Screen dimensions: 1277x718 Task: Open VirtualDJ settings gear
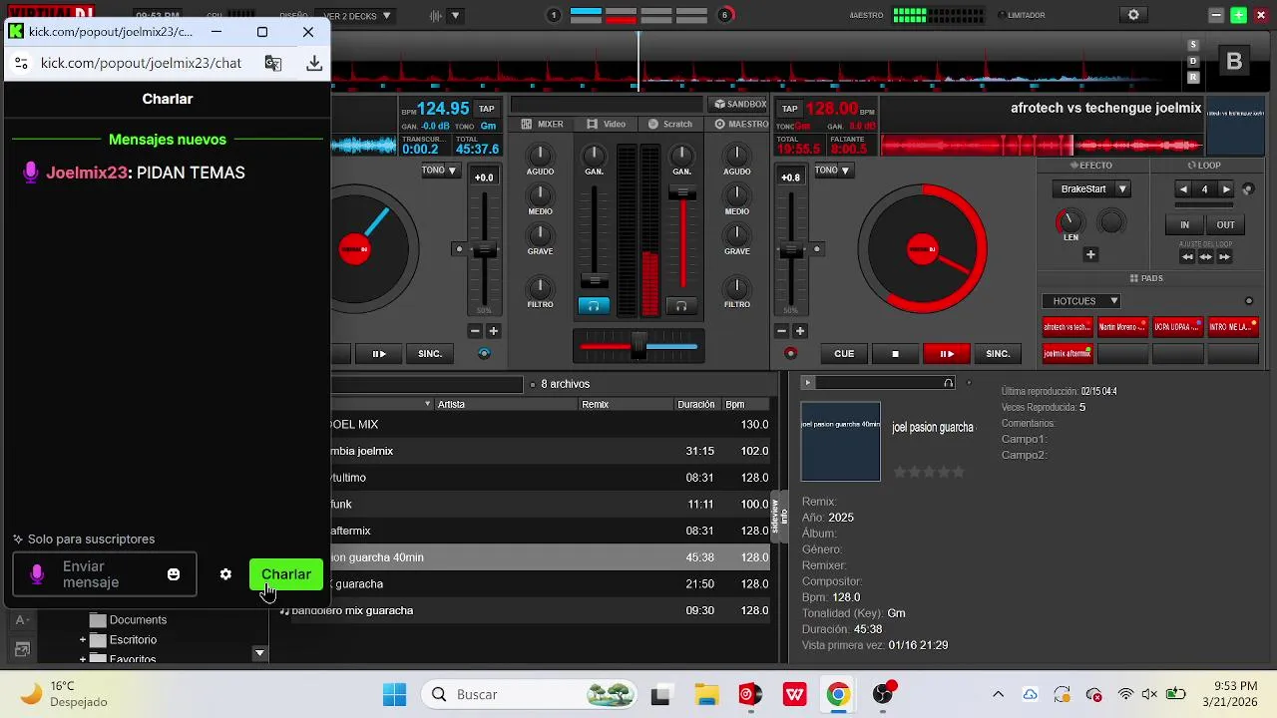(x=1133, y=15)
